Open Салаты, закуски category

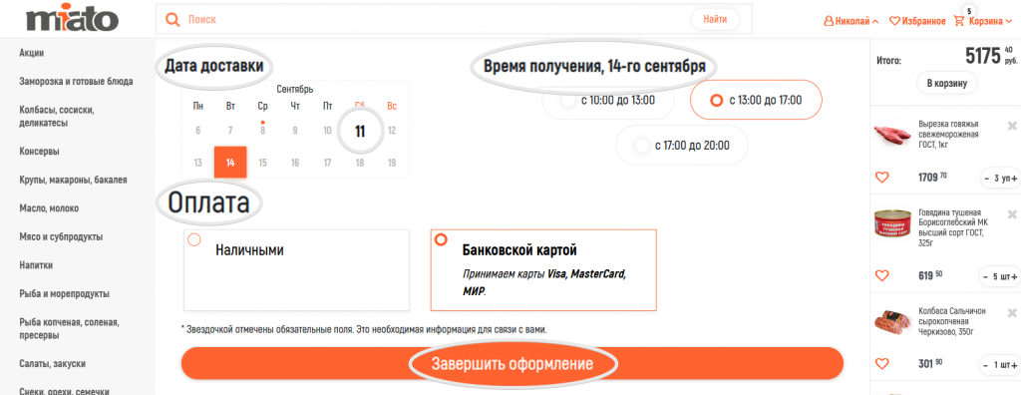[53, 364]
